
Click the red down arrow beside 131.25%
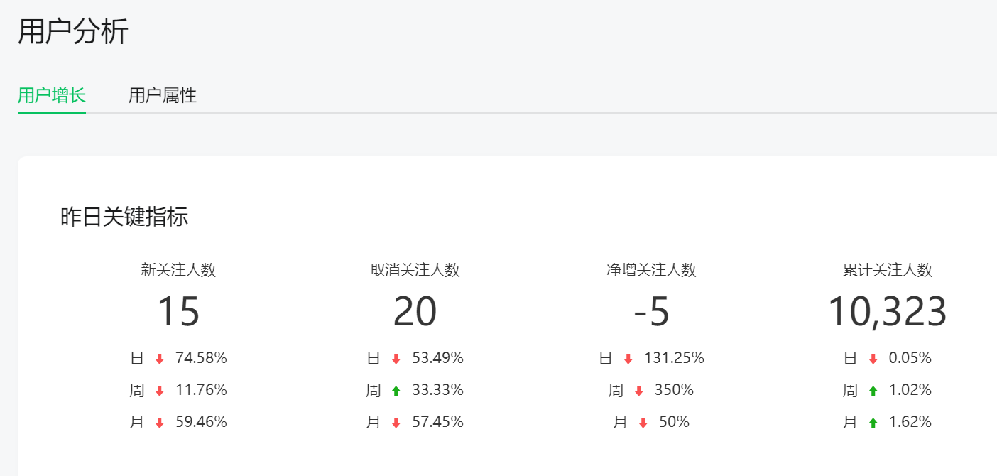[628, 359]
